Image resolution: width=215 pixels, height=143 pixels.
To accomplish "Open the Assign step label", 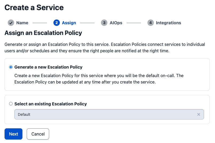I will (69, 23).
